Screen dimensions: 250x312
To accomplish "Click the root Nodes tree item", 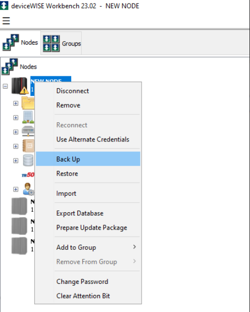I will 28,67.
